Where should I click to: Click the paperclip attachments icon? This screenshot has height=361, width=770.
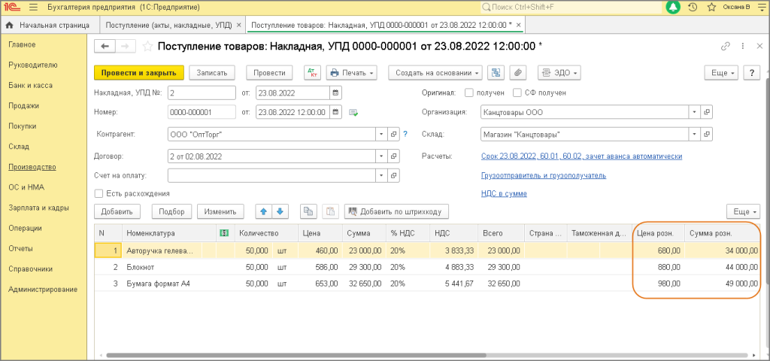pyautogui.click(x=517, y=73)
